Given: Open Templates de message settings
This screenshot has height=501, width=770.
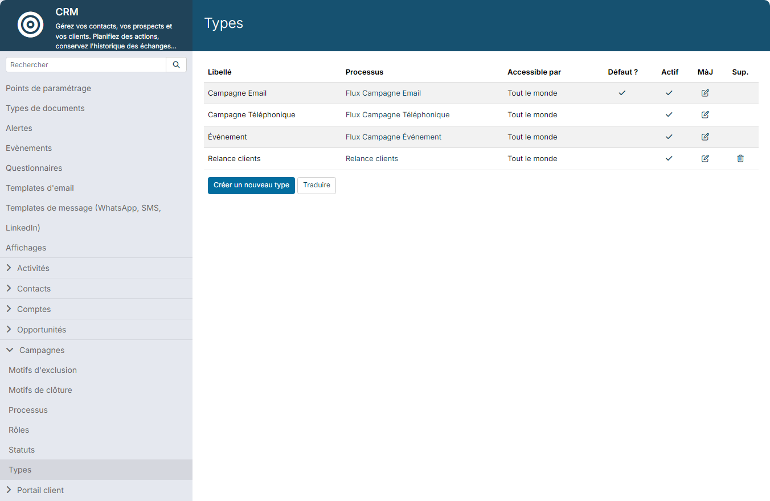Looking at the screenshot, I should point(83,217).
